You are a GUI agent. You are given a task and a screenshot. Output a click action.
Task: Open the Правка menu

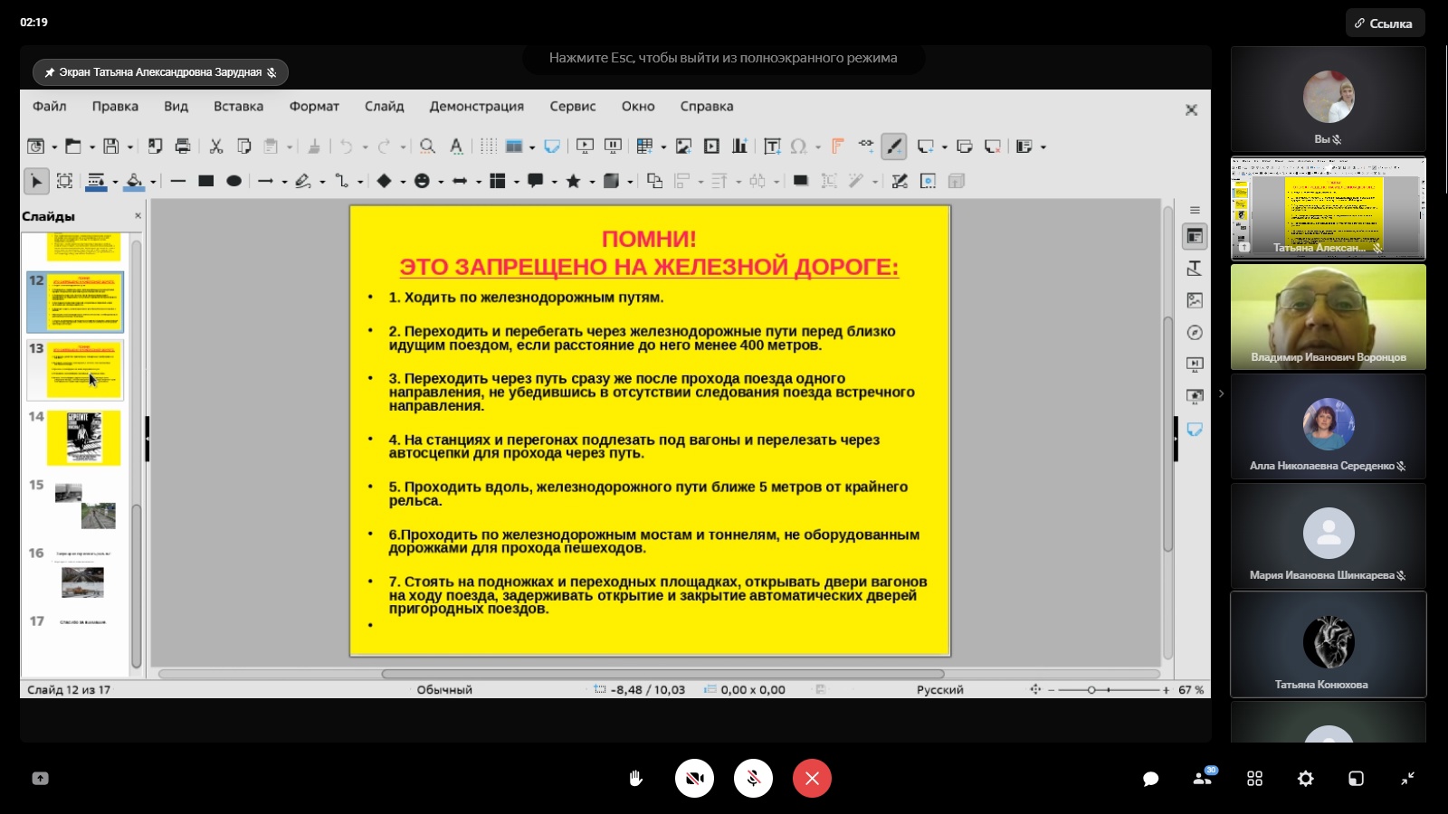click(115, 106)
